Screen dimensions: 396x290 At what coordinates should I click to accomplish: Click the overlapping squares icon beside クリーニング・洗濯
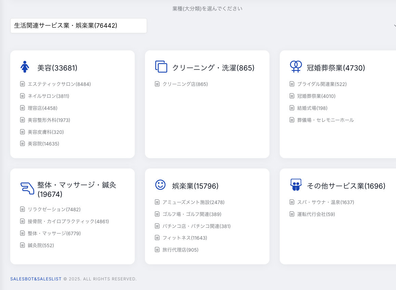161,67
